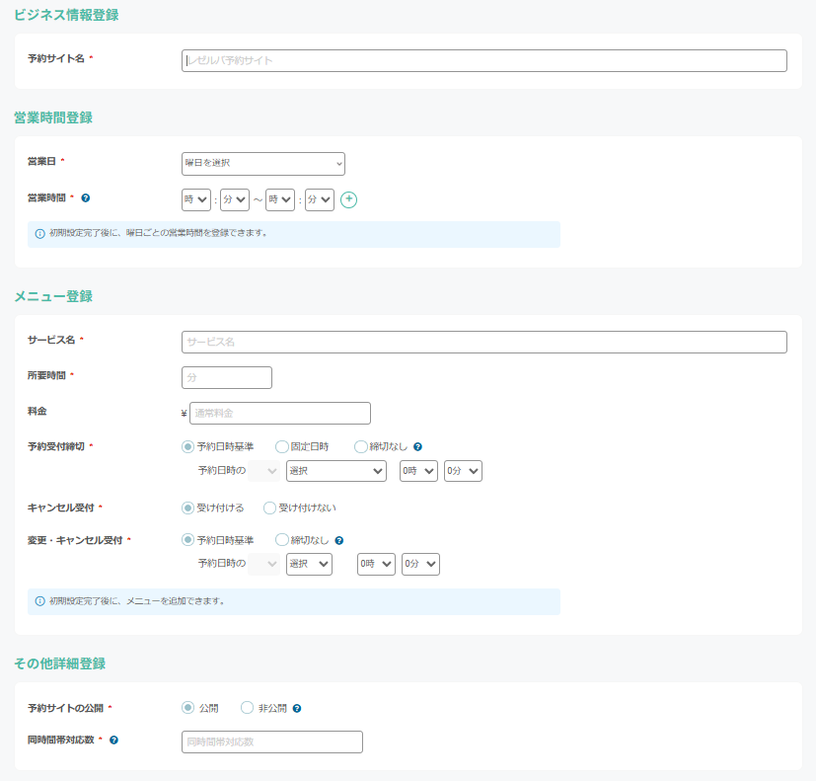816x781 pixels.
Task: Click the 予約サイト名 input field
Action: (x=483, y=60)
